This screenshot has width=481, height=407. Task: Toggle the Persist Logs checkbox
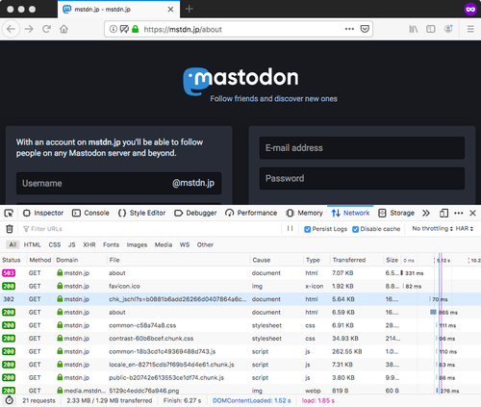307,229
